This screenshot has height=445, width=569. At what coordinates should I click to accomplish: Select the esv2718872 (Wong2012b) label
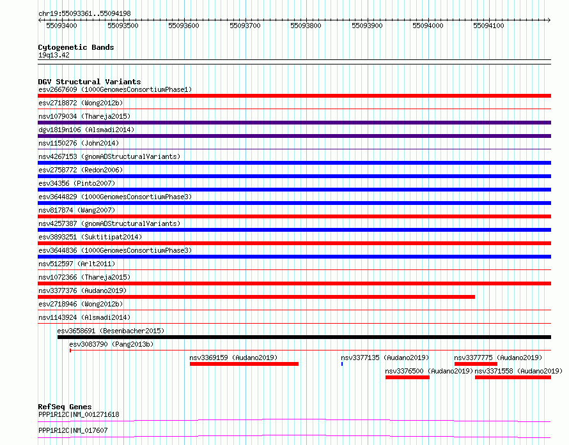(x=81, y=103)
